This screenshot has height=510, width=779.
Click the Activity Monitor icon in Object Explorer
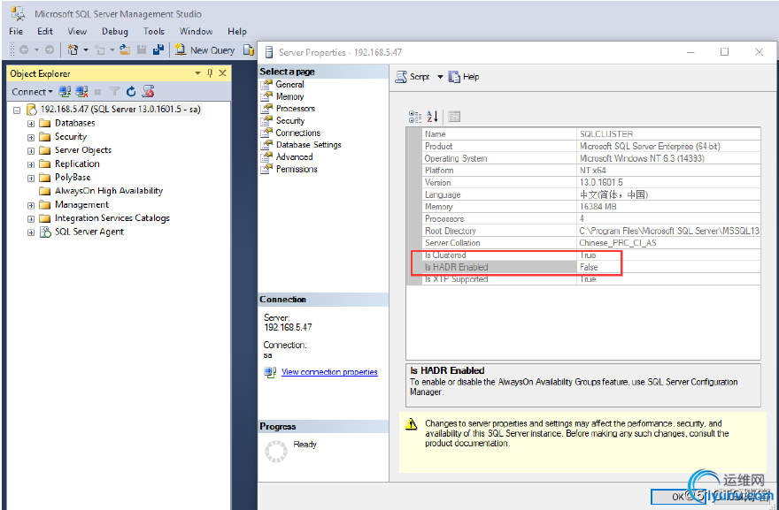(x=148, y=91)
